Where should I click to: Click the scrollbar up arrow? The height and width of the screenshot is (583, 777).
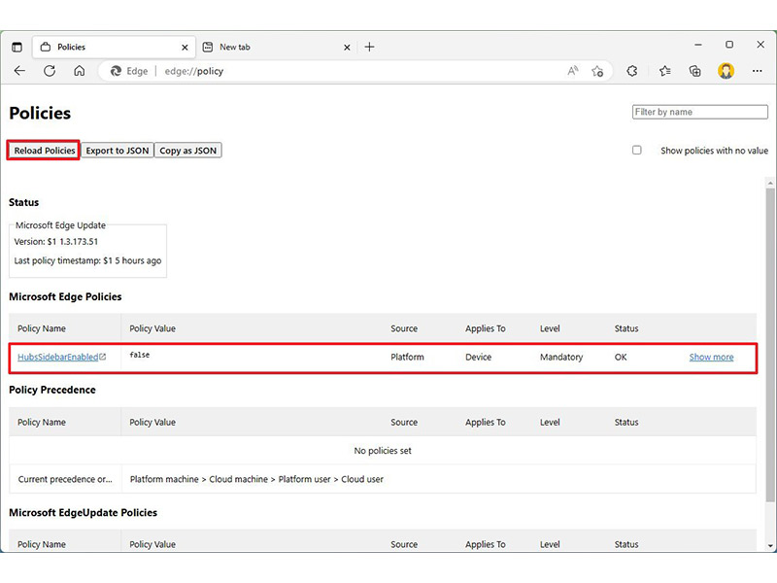point(770,183)
